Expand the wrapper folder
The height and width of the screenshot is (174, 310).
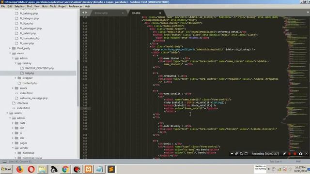(x=15, y=78)
